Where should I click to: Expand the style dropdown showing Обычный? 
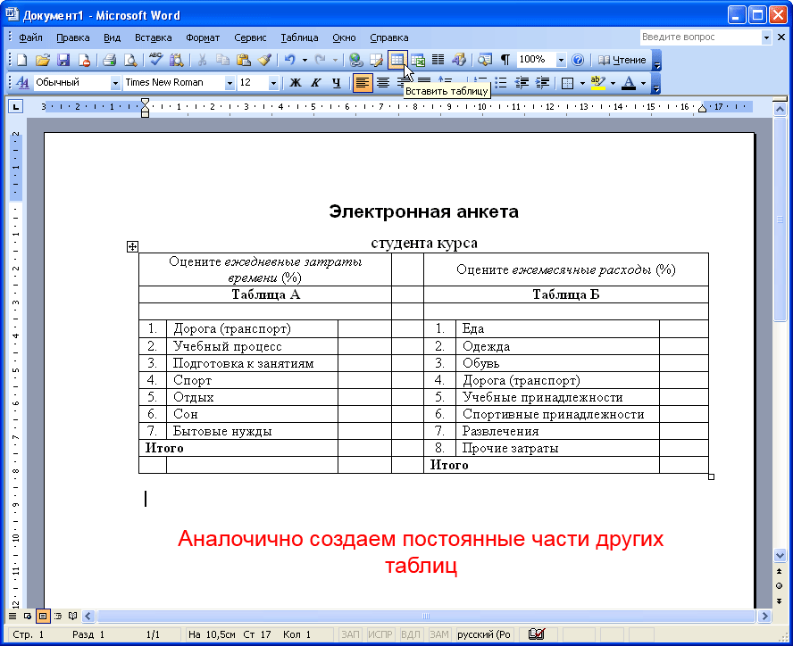pos(115,83)
